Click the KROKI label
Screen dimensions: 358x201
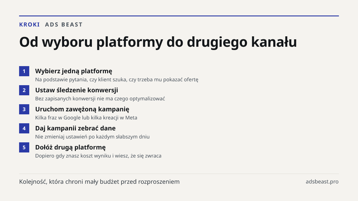[x=30, y=25]
